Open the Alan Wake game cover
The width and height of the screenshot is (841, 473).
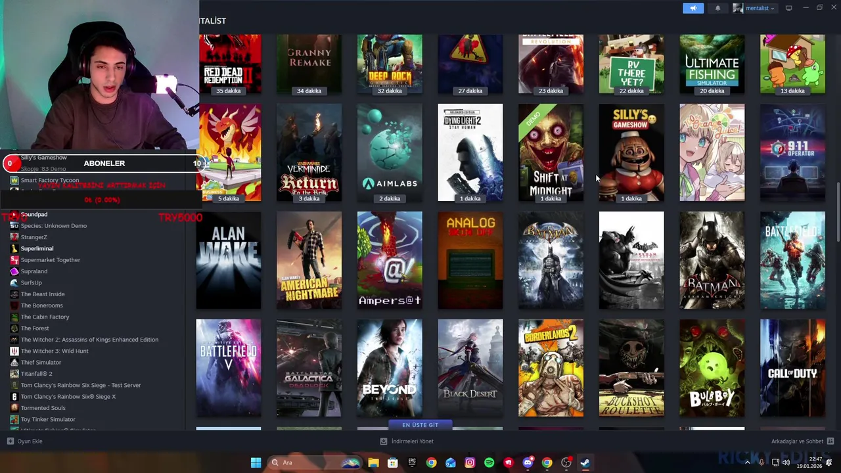(229, 260)
